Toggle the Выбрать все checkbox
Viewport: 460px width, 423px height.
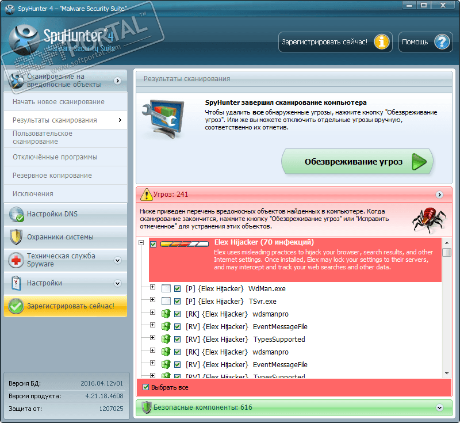(145, 387)
